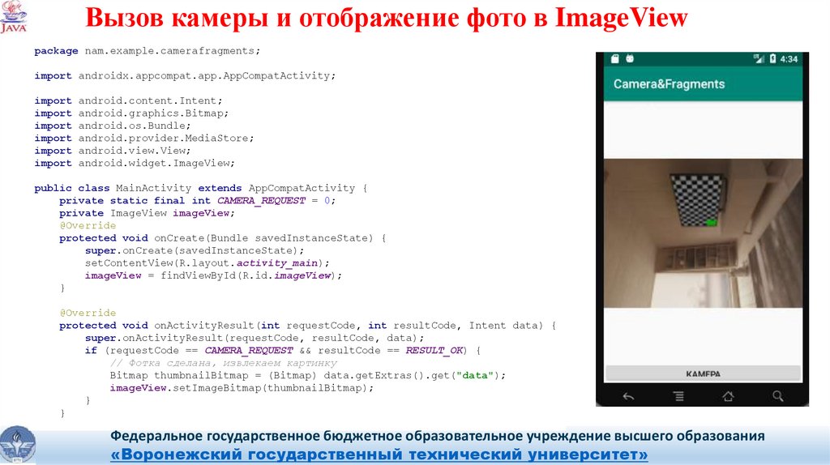Viewport: 830px width, 465px height.
Task: Tap the Android home navigation icon
Action: coord(728,396)
